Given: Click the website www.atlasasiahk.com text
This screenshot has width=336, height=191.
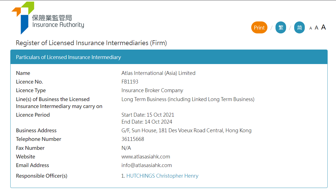Looking at the screenshot, I should tap(146, 157).
